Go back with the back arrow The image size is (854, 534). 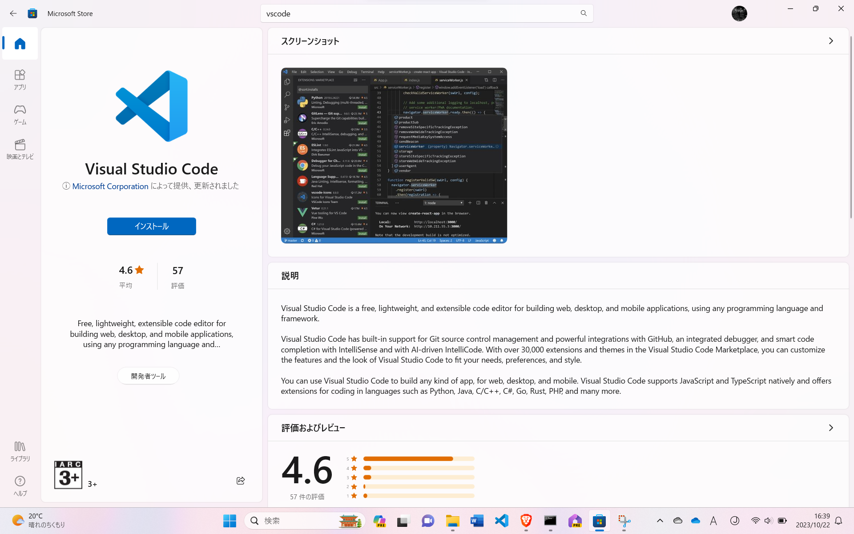13,13
